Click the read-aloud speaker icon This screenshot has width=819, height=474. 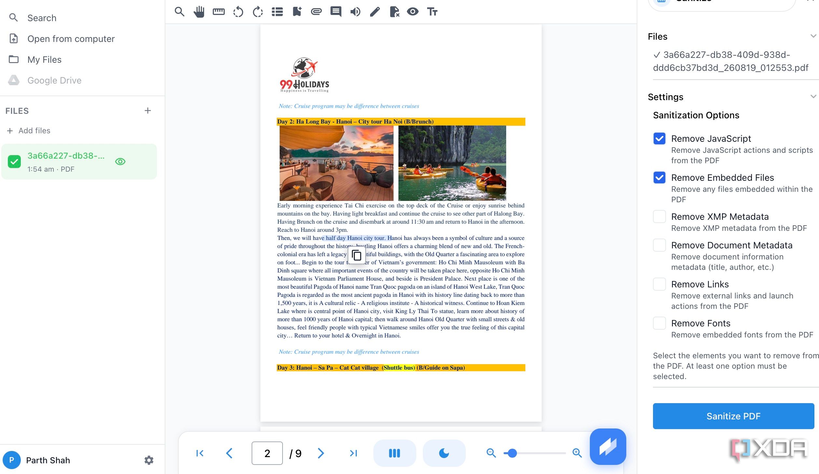click(x=355, y=12)
